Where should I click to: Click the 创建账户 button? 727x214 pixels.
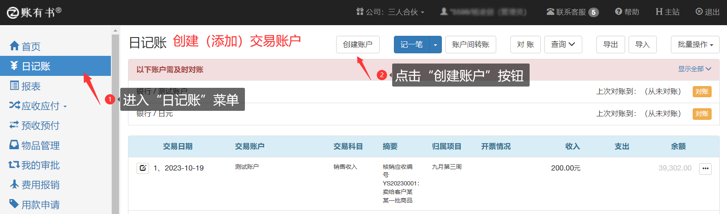[x=358, y=45]
